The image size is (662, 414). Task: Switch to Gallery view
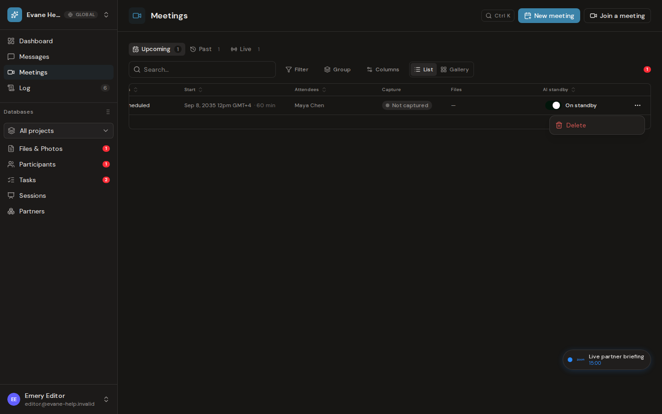click(x=455, y=69)
